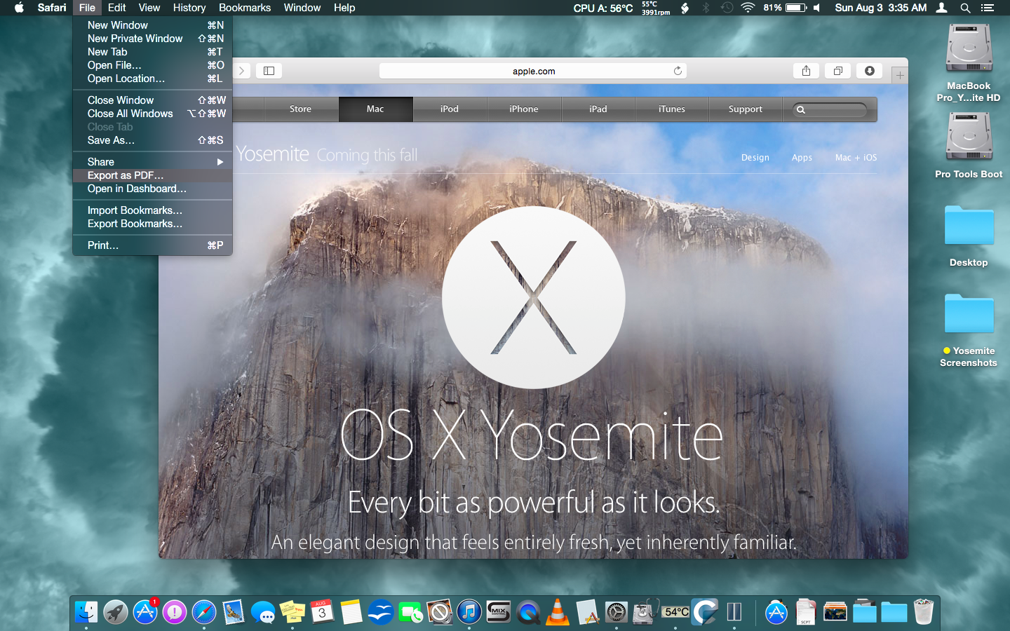The image size is (1010, 631).
Task: Open QuickTime Player icon in dock
Action: 528,612
